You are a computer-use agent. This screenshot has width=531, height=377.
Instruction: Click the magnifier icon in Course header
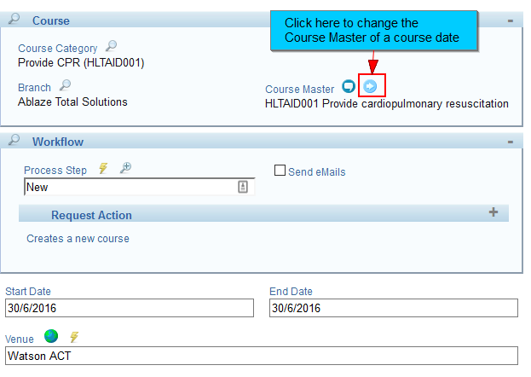pyautogui.click(x=14, y=18)
